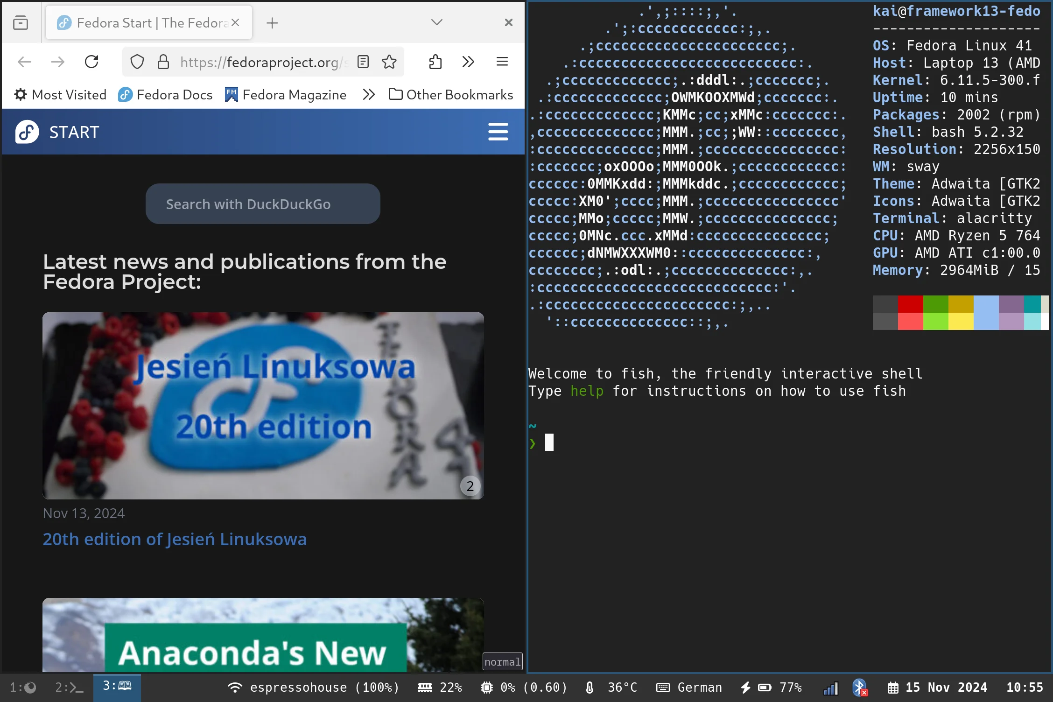Open Fedora Docs bookmark

[165, 95]
